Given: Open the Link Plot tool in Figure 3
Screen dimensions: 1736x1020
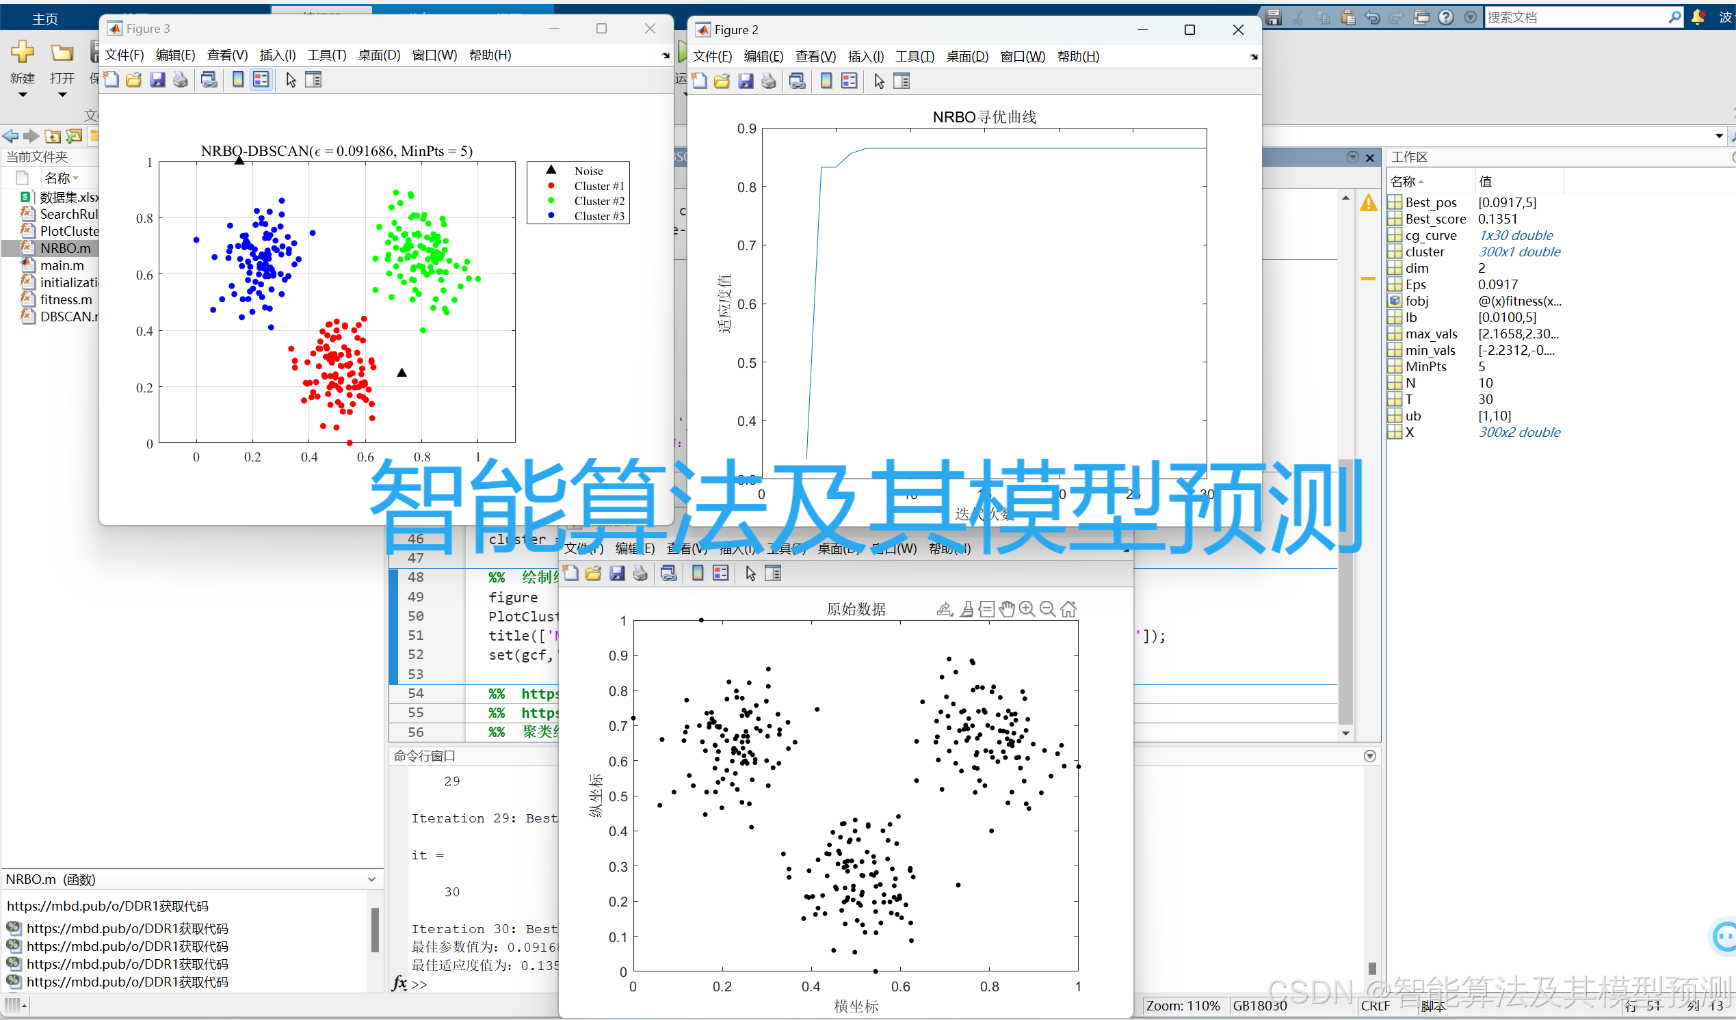Looking at the screenshot, I should (x=209, y=80).
